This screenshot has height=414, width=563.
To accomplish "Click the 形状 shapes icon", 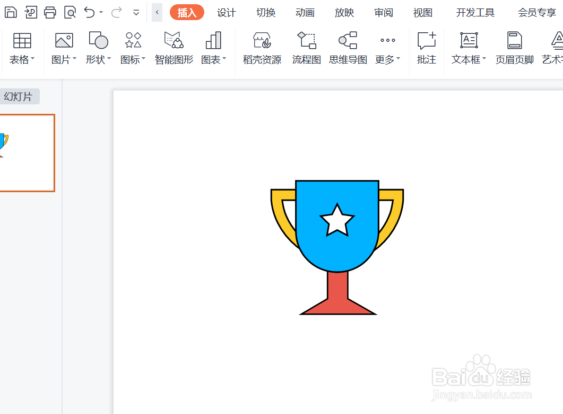I will tap(98, 40).
